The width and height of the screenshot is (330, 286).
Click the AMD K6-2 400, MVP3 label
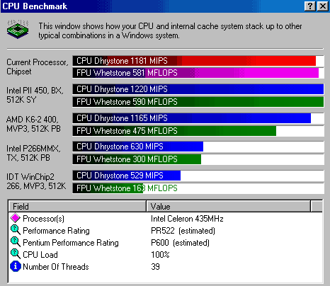(x=33, y=124)
